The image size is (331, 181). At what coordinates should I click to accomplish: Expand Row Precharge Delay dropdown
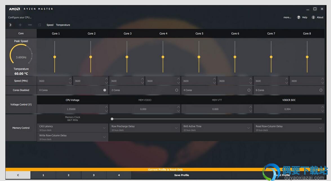(x=176, y=128)
